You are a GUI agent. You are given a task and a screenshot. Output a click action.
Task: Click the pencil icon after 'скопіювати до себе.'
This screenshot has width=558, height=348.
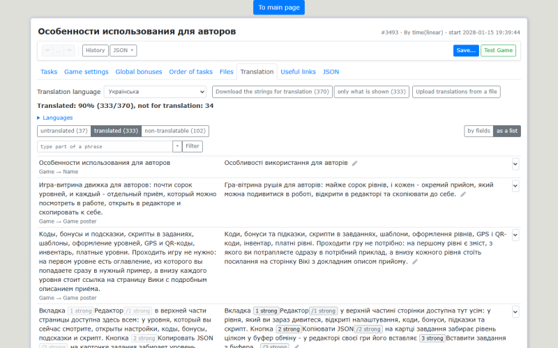[463, 194]
